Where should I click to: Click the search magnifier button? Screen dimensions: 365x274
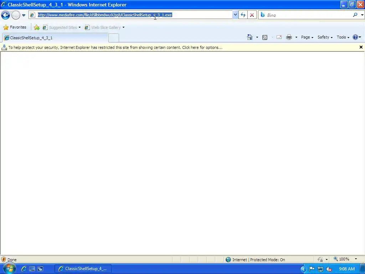click(355, 15)
